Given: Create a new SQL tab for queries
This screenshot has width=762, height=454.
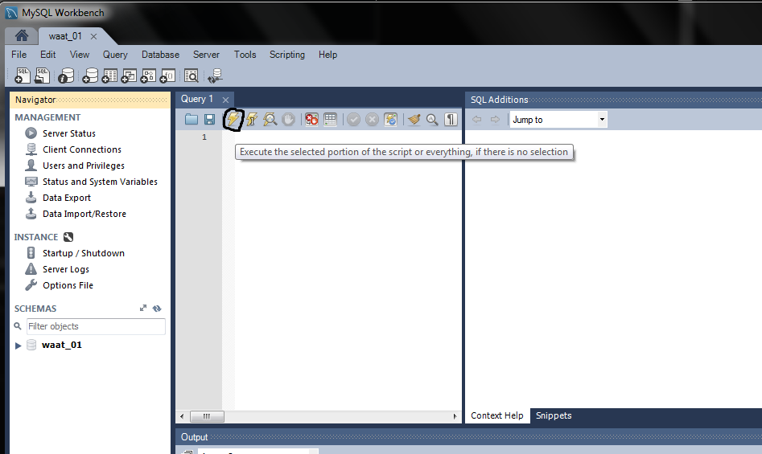Looking at the screenshot, I should (x=23, y=76).
